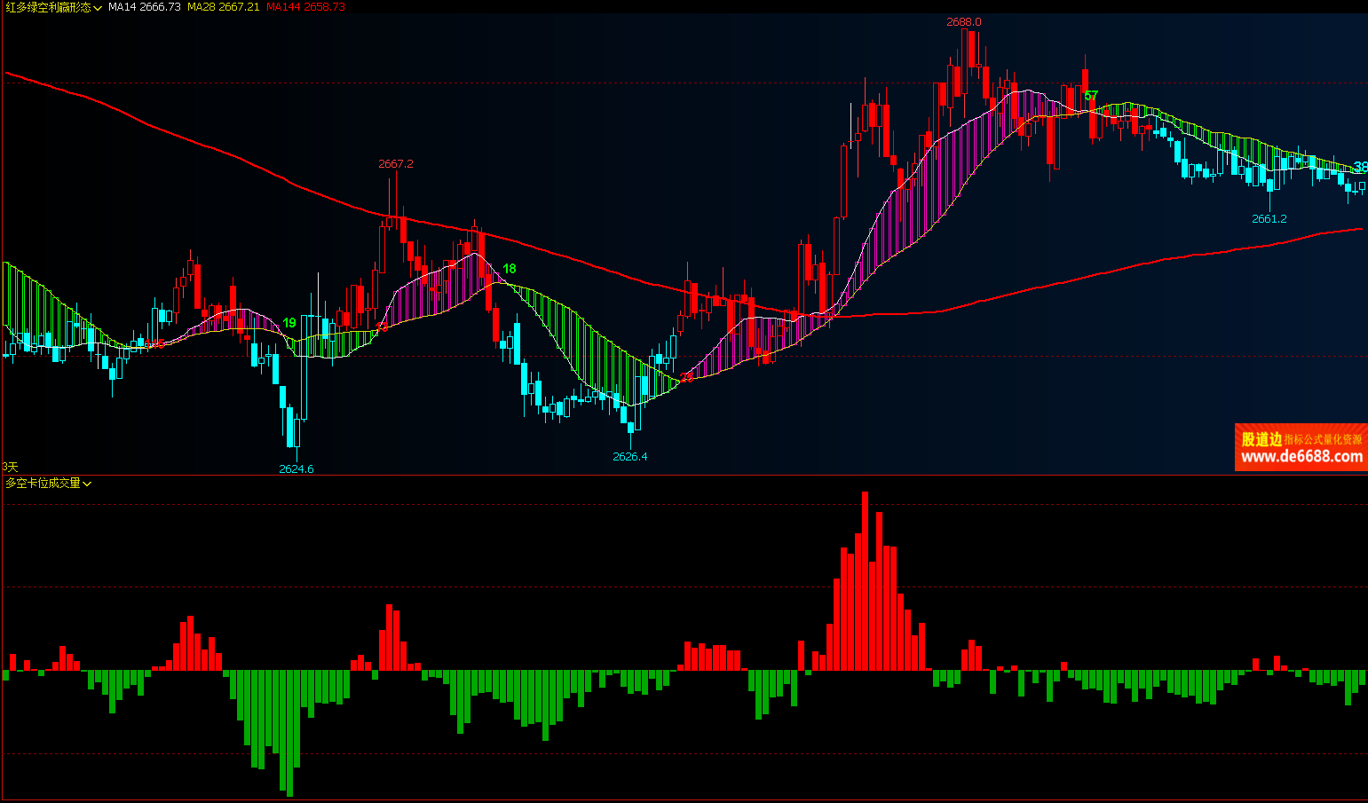This screenshot has height=803, width=1368.
Task: Select the 2626.4 low price label
Action: (629, 457)
